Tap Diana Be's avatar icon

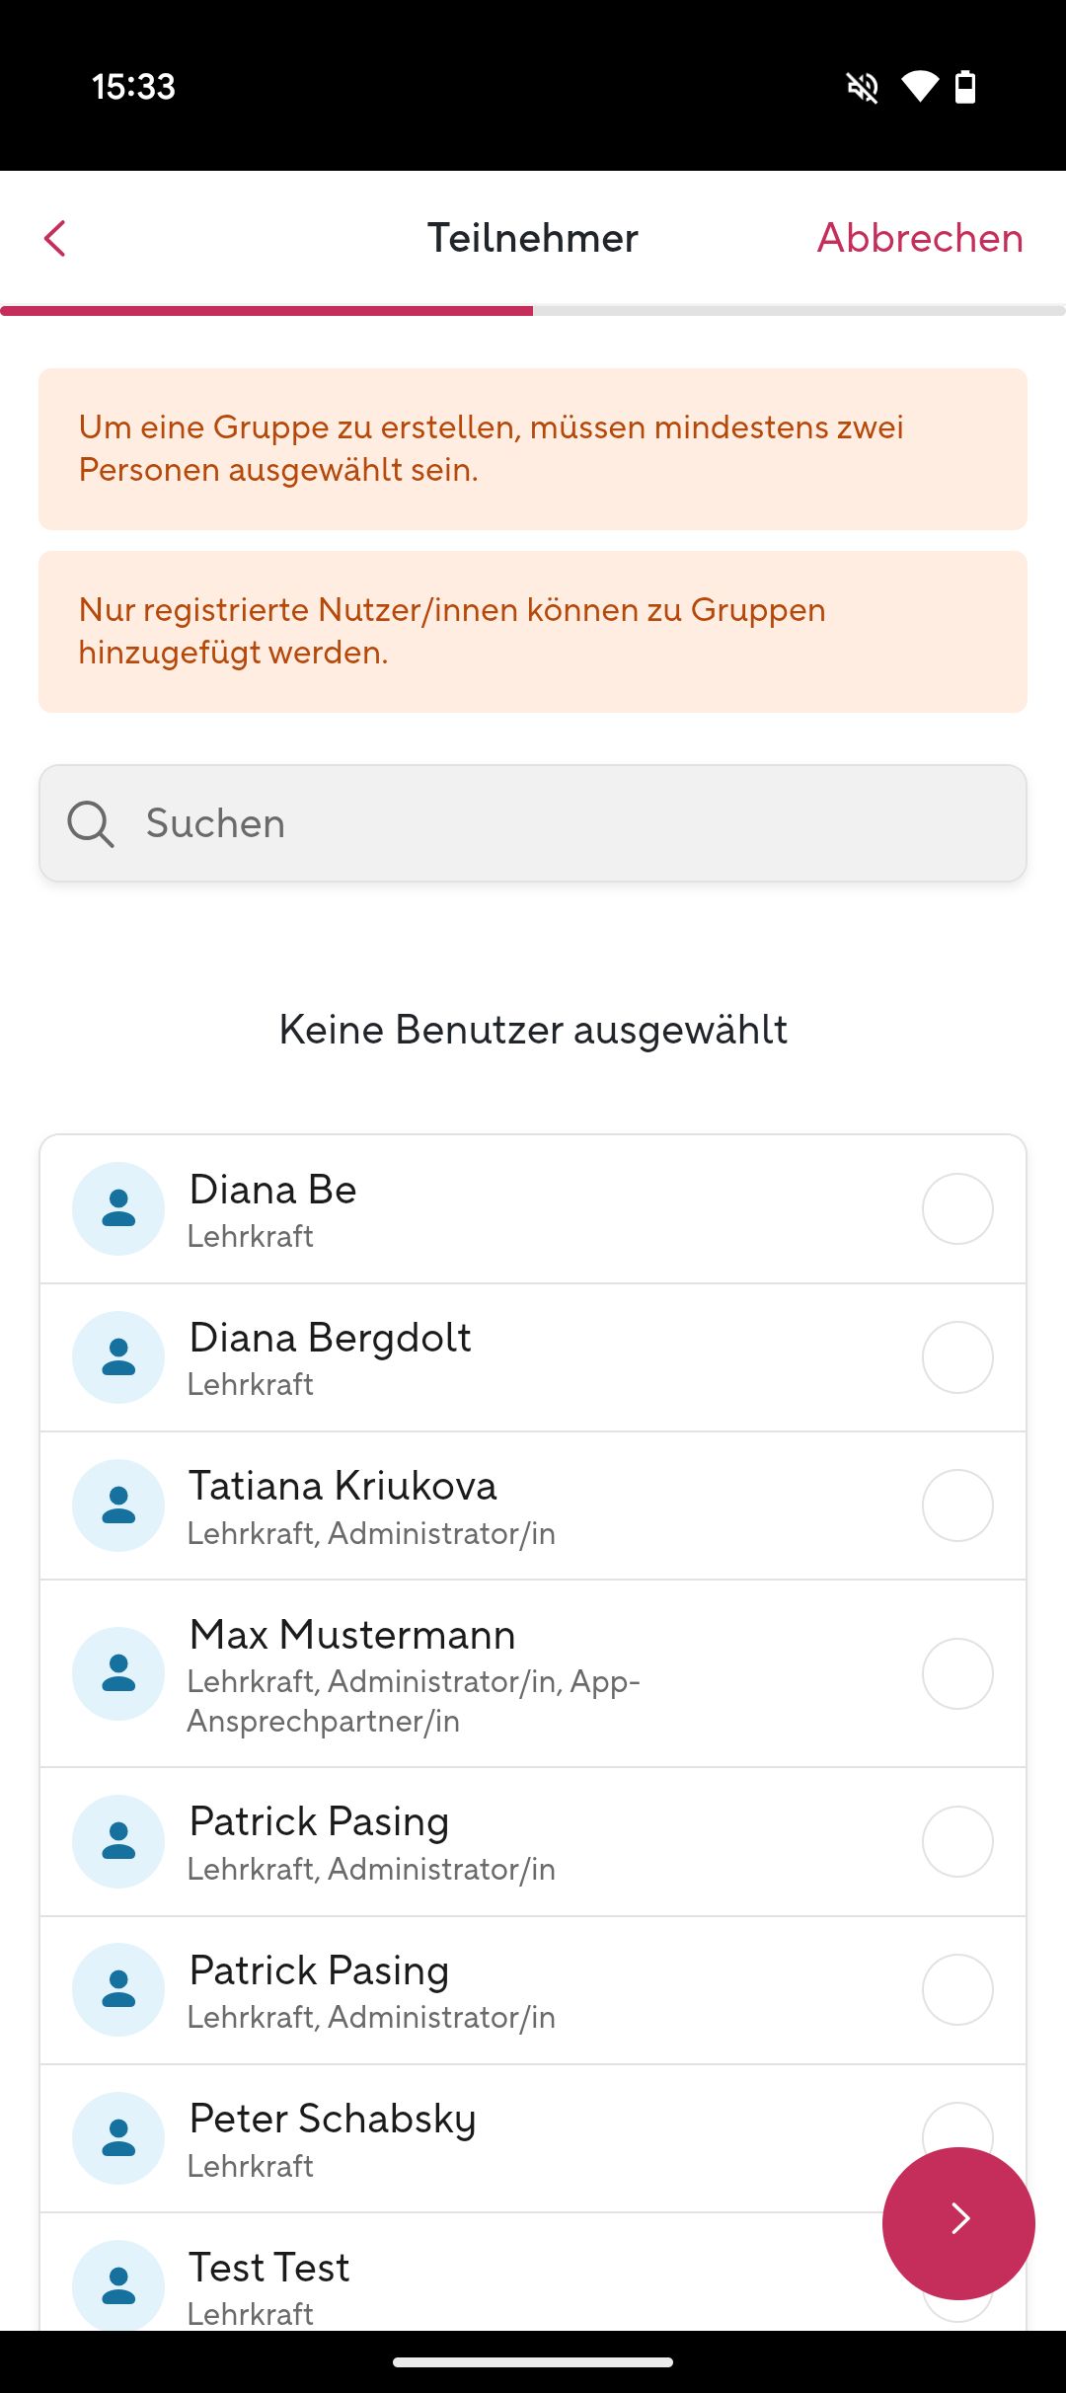(118, 1208)
